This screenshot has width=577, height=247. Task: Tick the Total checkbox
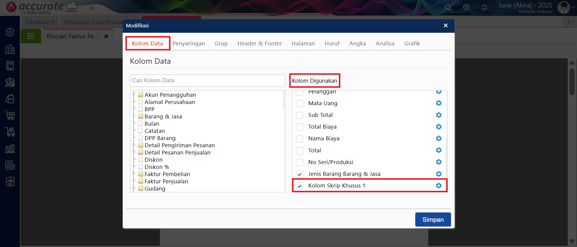pyautogui.click(x=299, y=151)
